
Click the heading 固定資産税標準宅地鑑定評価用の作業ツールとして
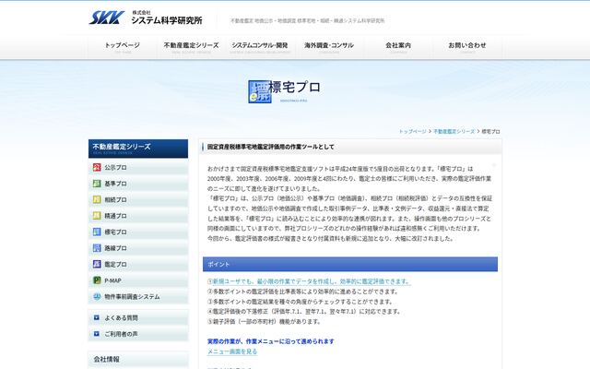coord(270,147)
